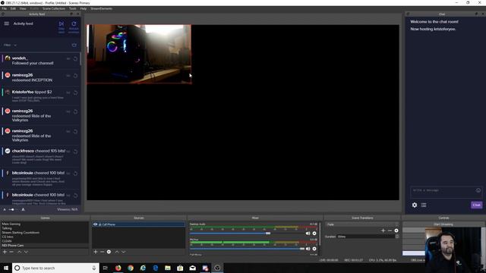This screenshot has width=486, height=273.
Task: Toggle the Activity feed text size switch
Action: 11,209
